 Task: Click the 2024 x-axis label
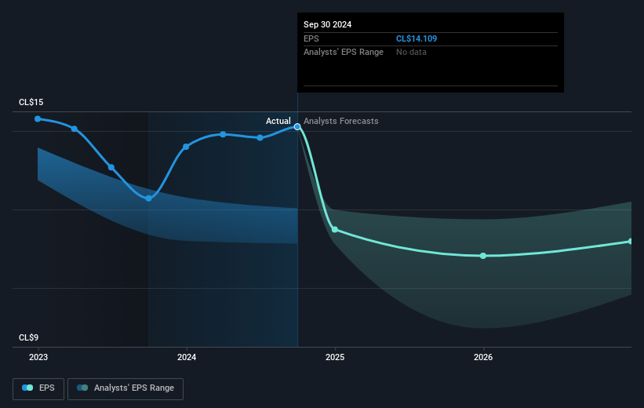[x=187, y=358]
